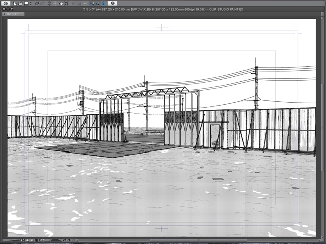Rotate canvas right icon
The image size is (326, 244).
(69, 240)
